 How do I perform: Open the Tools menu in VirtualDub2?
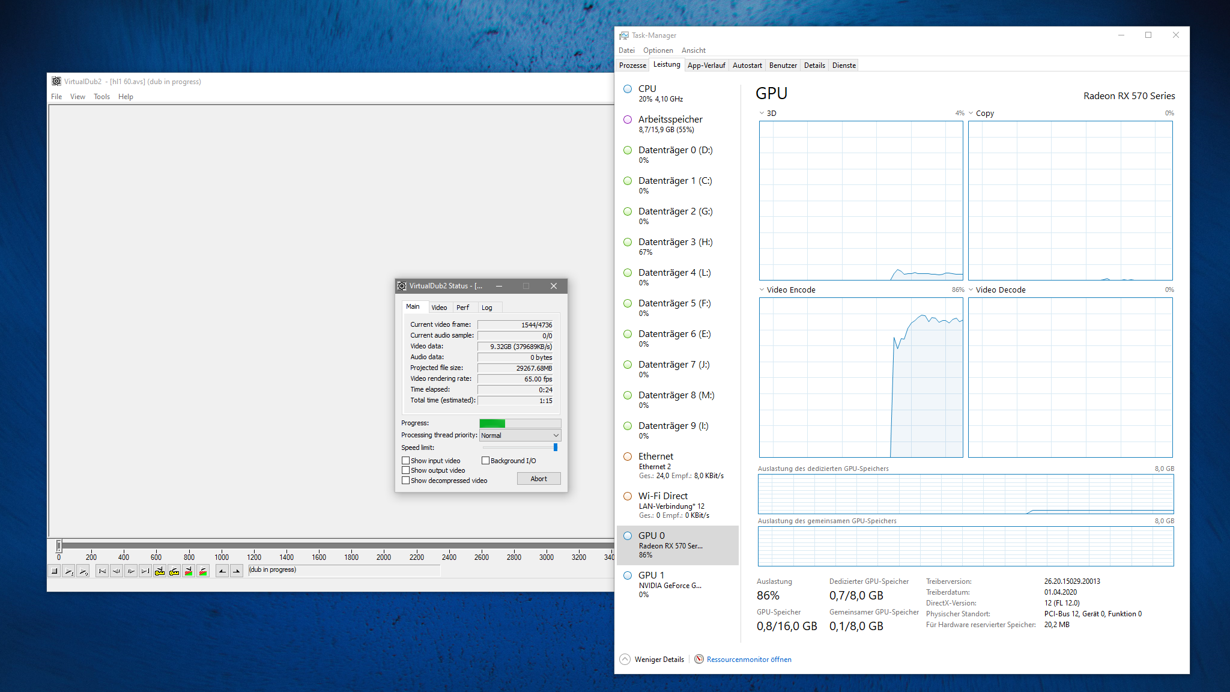coord(101,97)
